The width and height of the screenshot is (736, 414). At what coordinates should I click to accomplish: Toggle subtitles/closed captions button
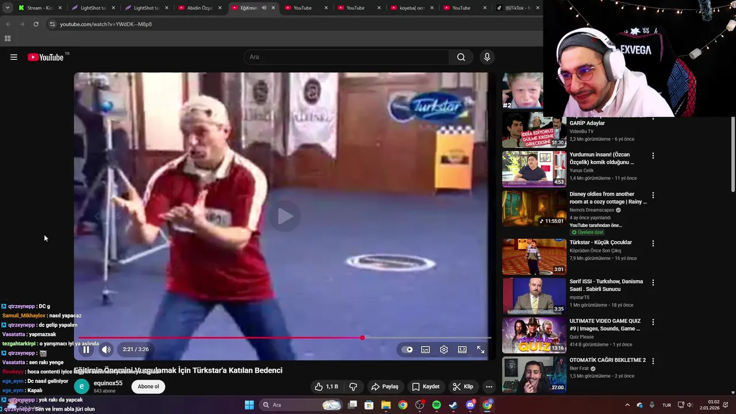(425, 350)
